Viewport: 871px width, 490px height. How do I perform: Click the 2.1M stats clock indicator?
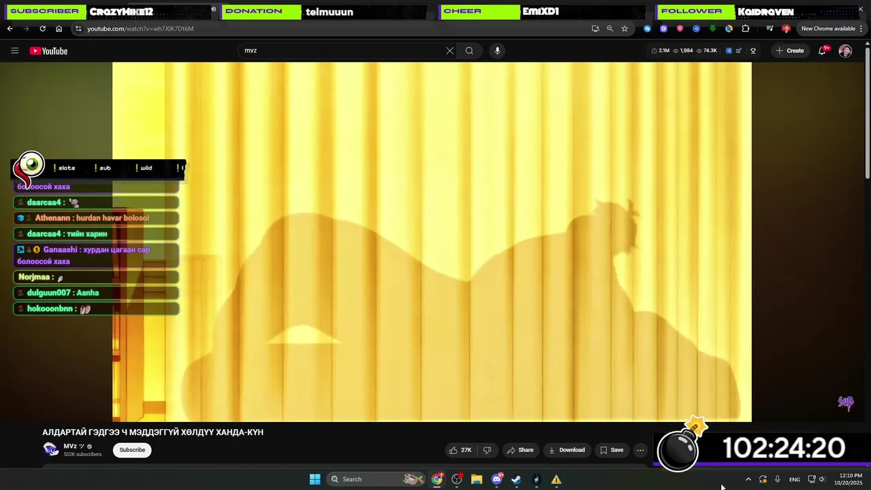point(660,50)
